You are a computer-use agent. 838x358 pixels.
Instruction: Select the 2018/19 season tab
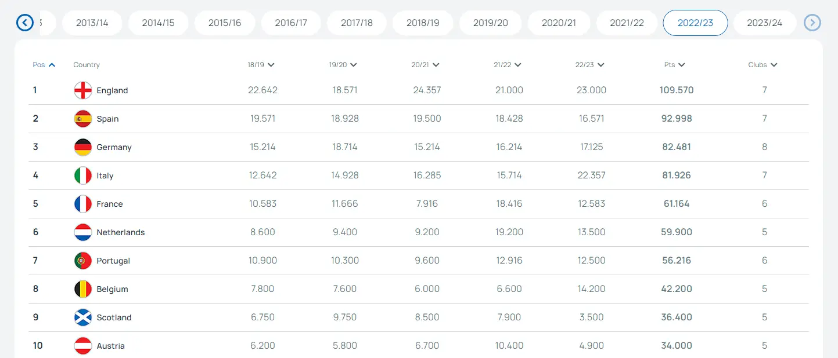click(x=423, y=23)
